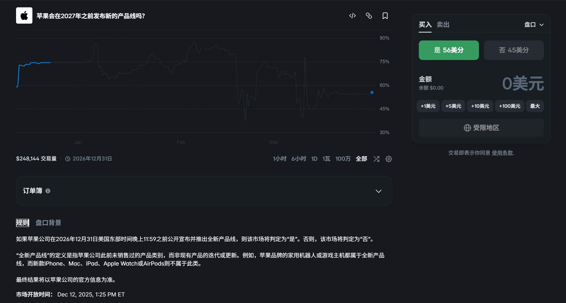The height and width of the screenshot is (303, 566).
Task: Switch to the 卖出 tab
Action: click(x=443, y=25)
